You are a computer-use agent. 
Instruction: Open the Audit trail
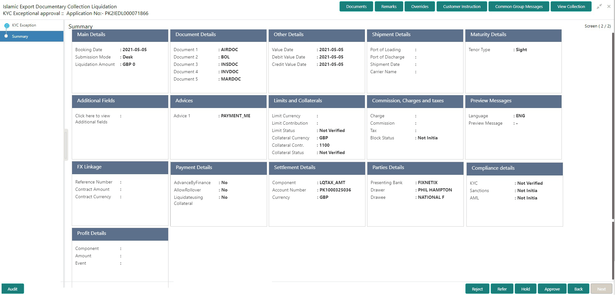pos(12,289)
